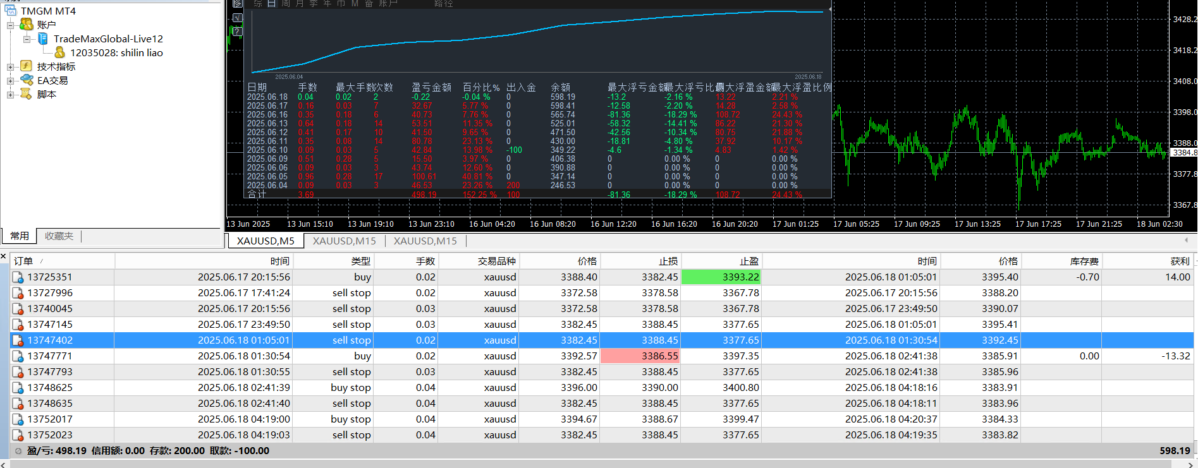Viewport: 1198px width, 468px height.
Task: Click the 合计 totals row label
Action: (x=257, y=195)
